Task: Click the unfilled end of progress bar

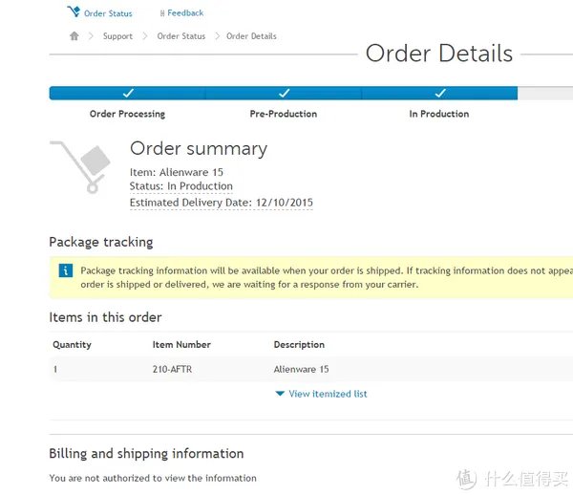Action: pos(545,94)
